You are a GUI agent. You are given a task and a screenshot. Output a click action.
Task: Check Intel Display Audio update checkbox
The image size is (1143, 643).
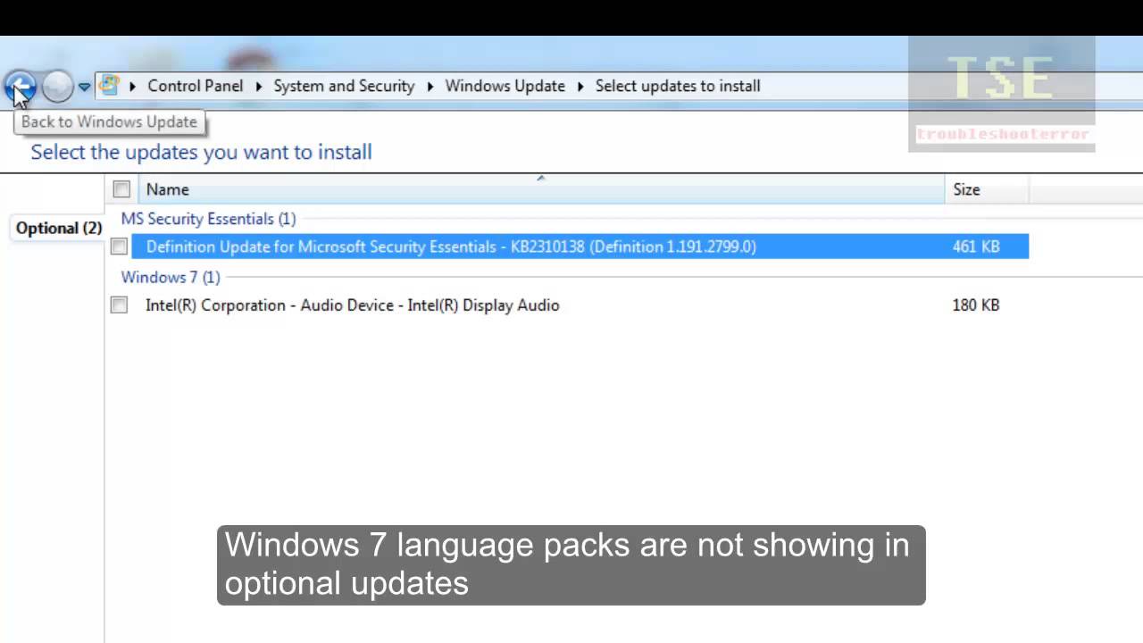click(x=119, y=305)
